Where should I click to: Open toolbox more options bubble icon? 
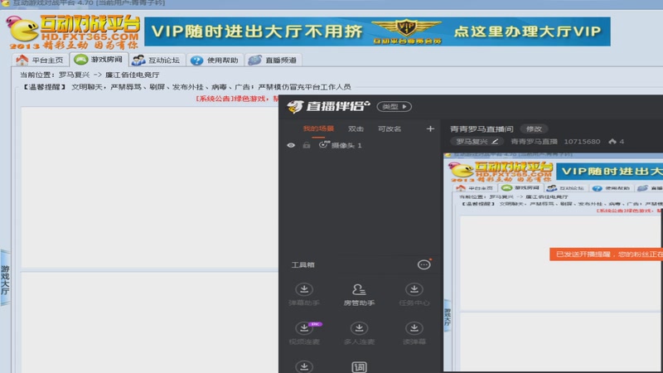point(423,264)
